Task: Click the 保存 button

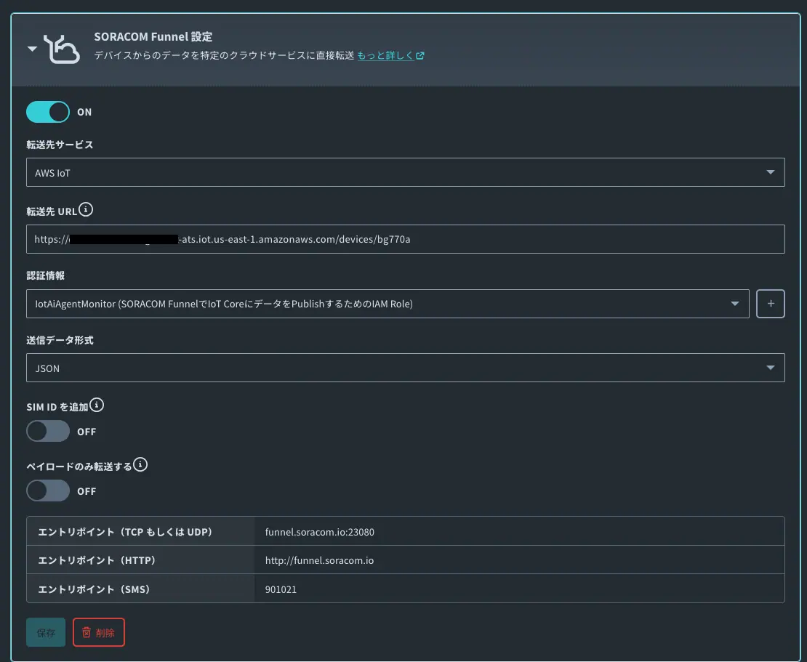Action: pyautogui.click(x=46, y=632)
